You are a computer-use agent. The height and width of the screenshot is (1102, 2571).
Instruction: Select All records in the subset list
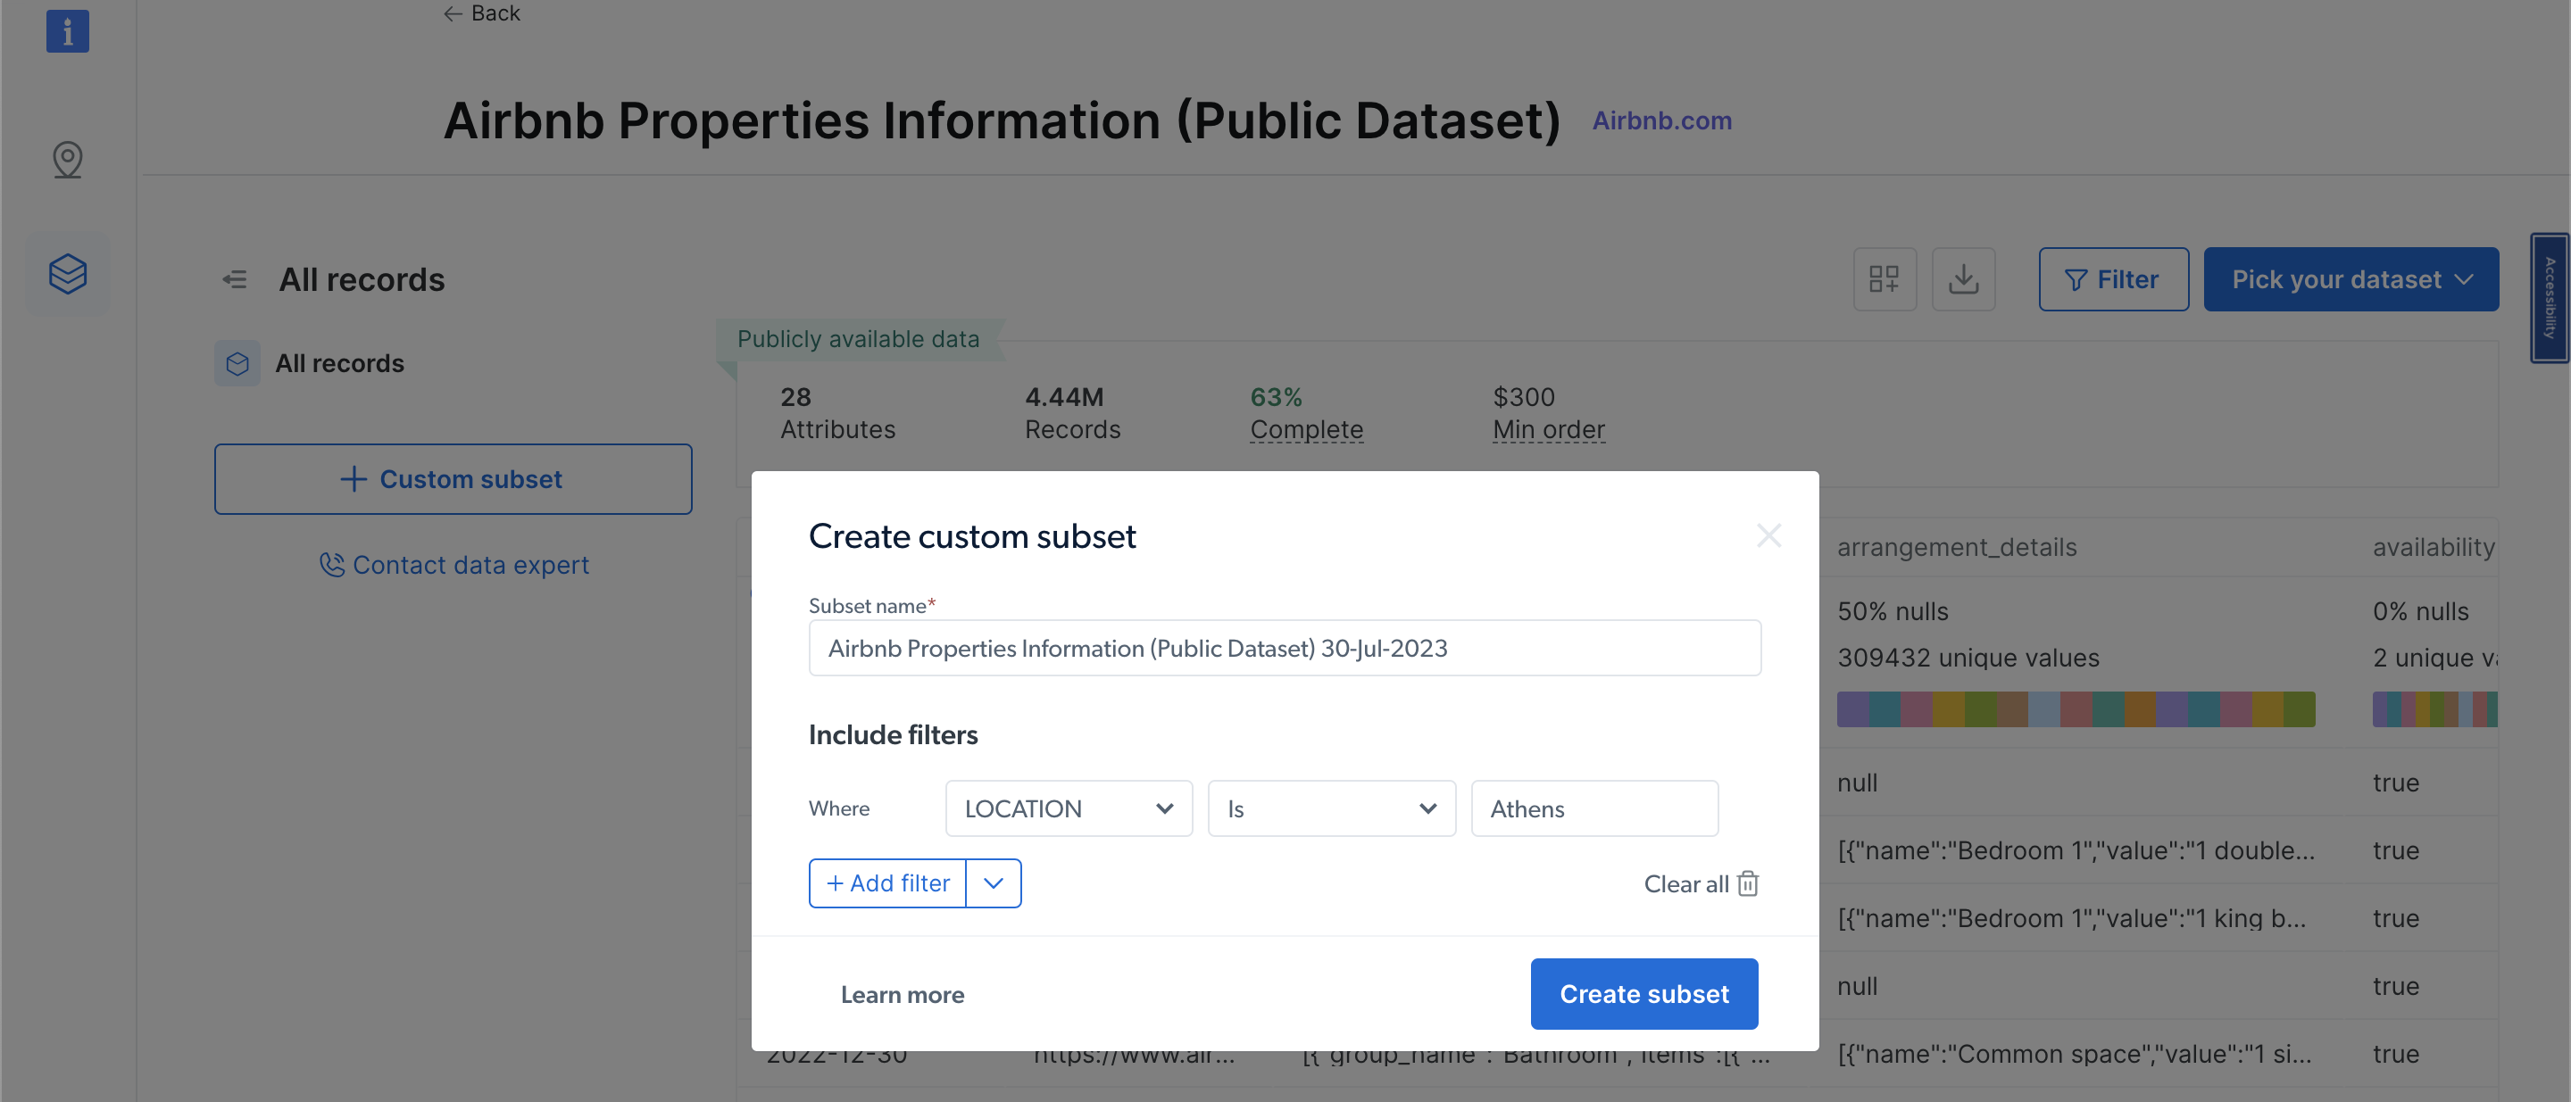[x=339, y=364]
